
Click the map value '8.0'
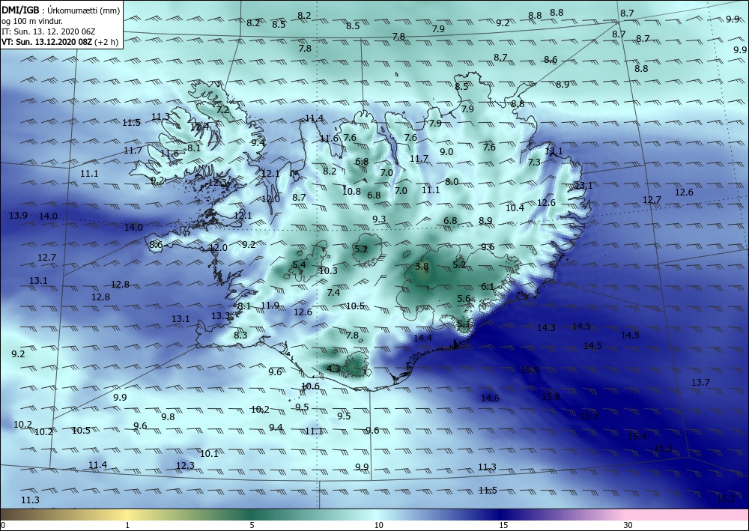pyautogui.click(x=452, y=181)
